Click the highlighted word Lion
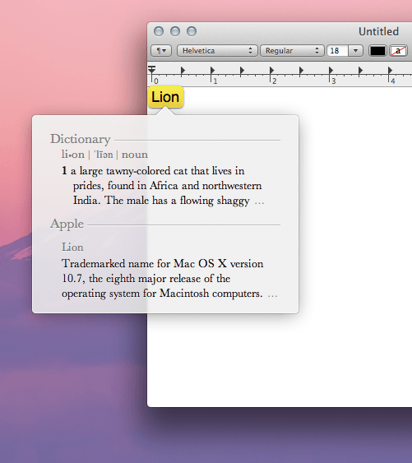This screenshot has width=412, height=463. click(x=165, y=97)
